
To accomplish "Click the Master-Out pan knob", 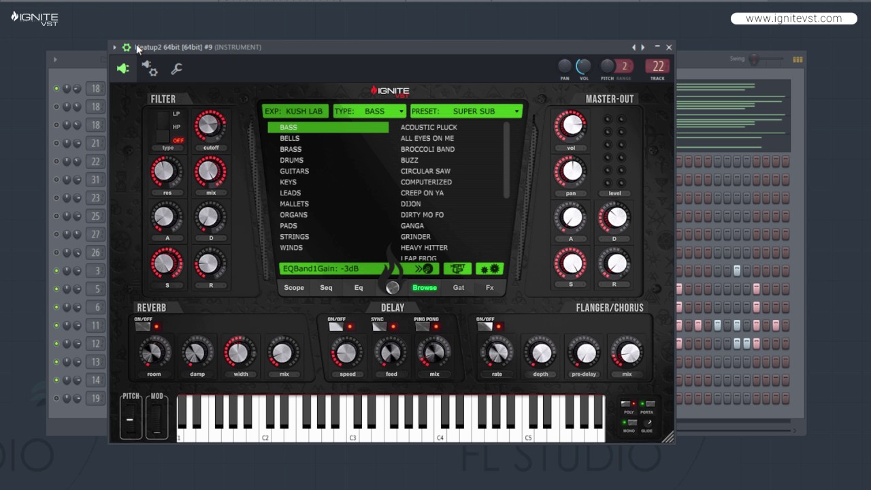I will point(570,171).
